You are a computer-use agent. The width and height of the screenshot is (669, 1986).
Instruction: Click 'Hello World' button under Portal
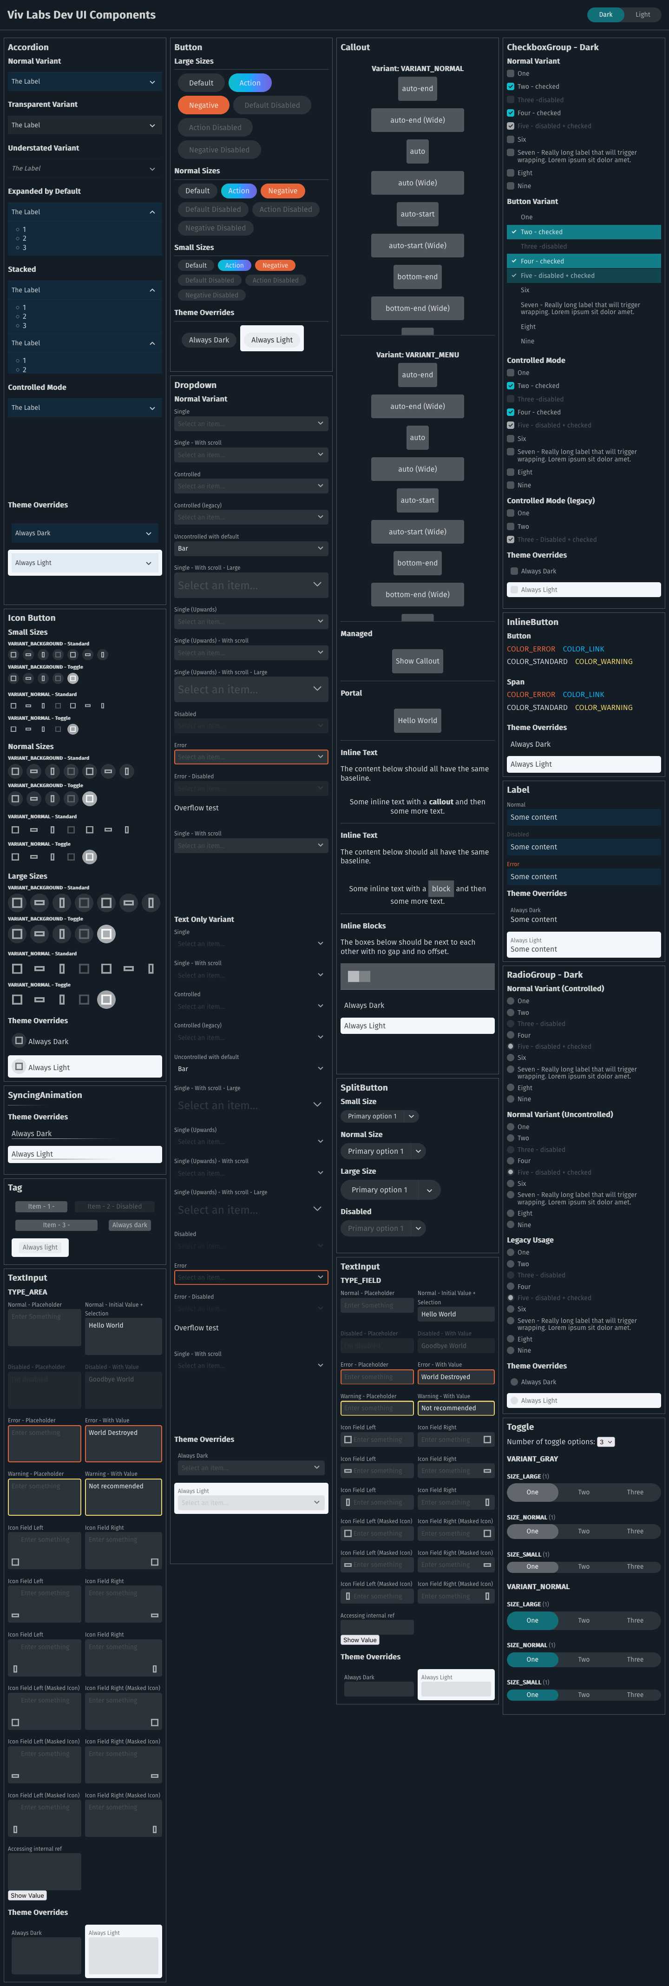click(417, 720)
